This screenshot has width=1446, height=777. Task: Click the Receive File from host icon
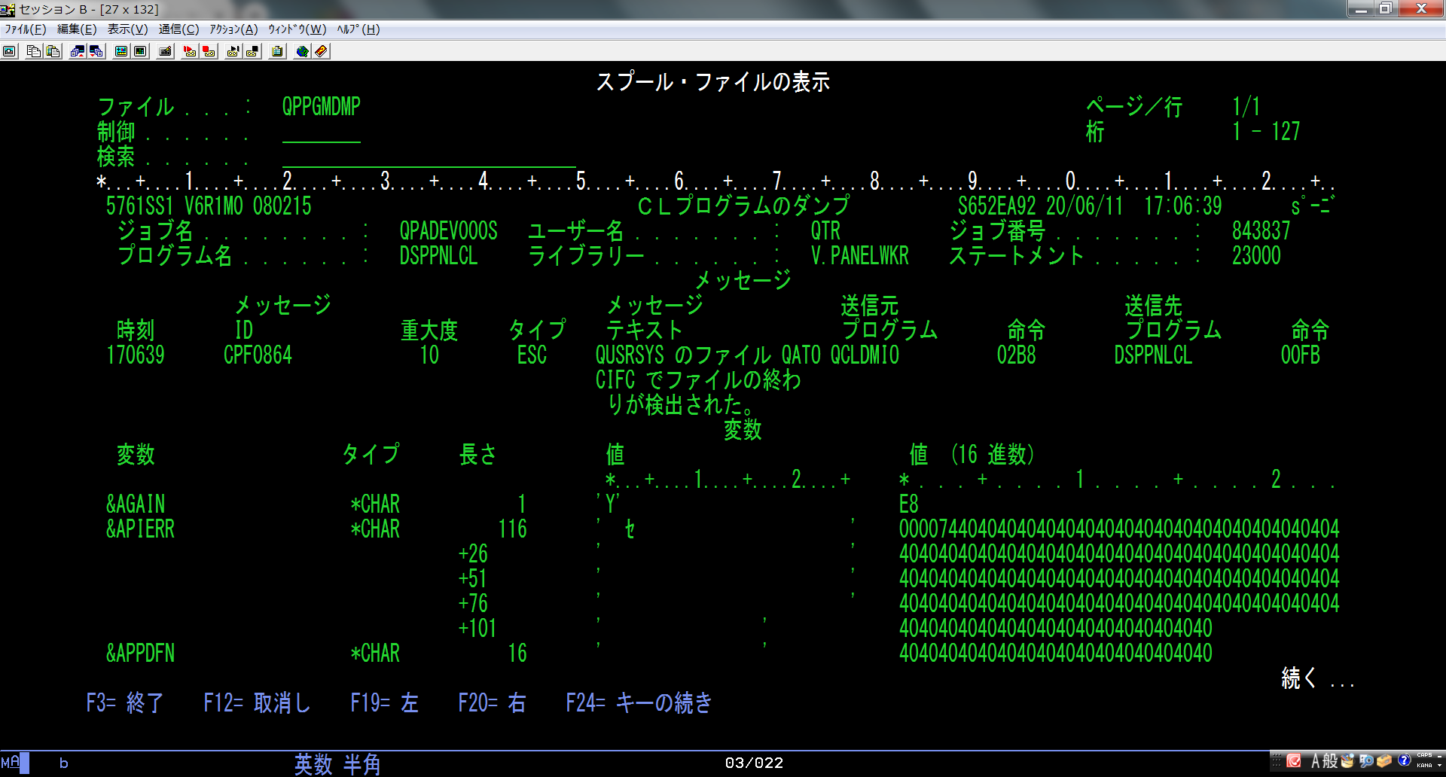(96, 51)
